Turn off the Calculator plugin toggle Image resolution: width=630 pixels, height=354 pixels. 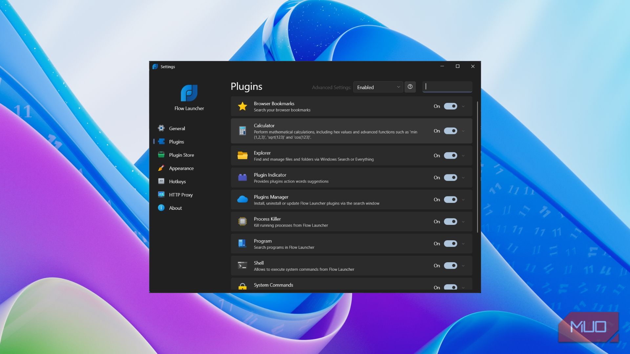pos(450,131)
